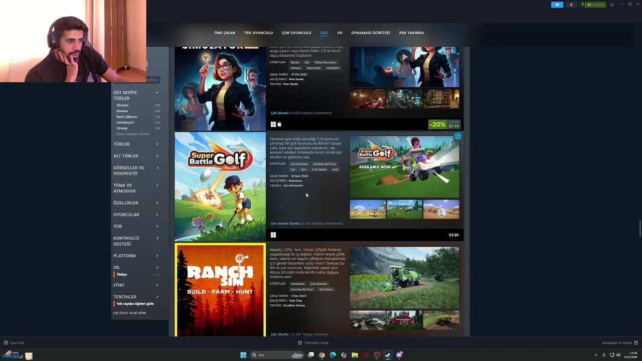Image resolution: width=642 pixels, height=361 pixels.
Task: Click the tray microphone icon
Action: (604, 355)
